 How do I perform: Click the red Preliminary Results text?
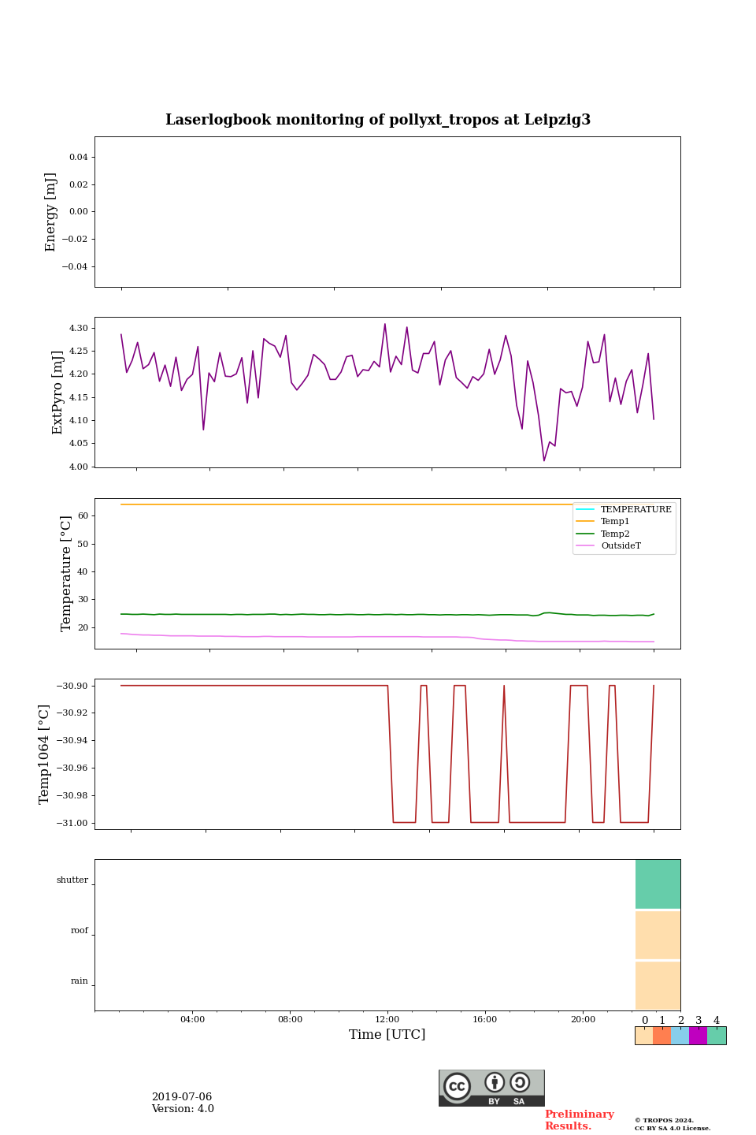coord(579,1120)
